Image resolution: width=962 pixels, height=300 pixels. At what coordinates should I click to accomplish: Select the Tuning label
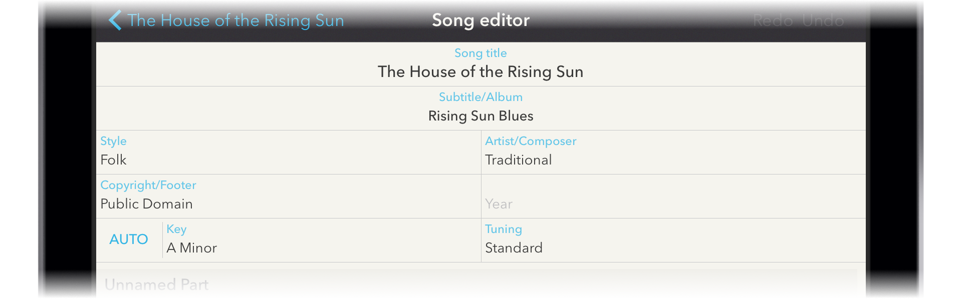pyautogui.click(x=503, y=229)
